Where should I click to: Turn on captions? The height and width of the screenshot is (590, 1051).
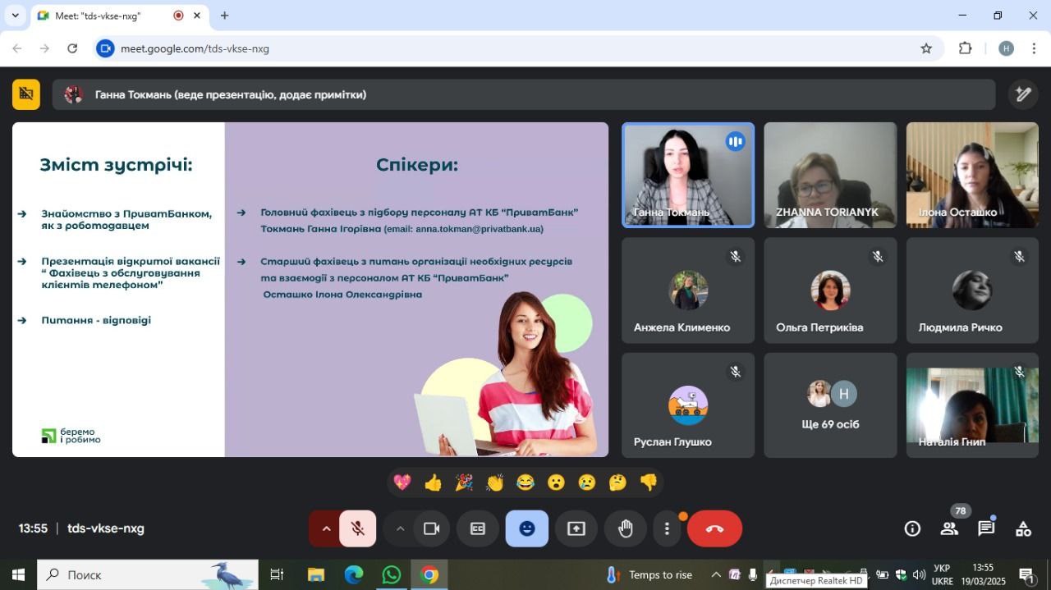(x=478, y=529)
